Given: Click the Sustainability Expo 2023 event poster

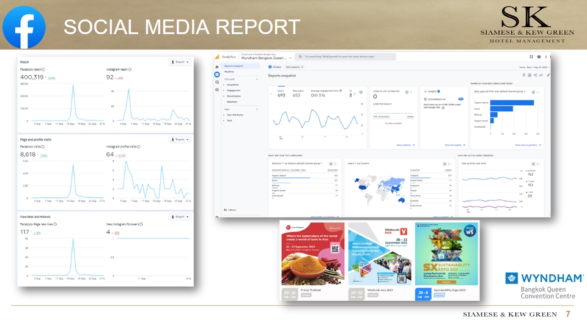Looking at the screenshot, I should pyautogui.click(x=446, y=254).
